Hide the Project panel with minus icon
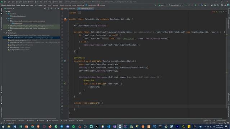The width and height of the screenshot is (230, 129). click(x=58, y=9)
